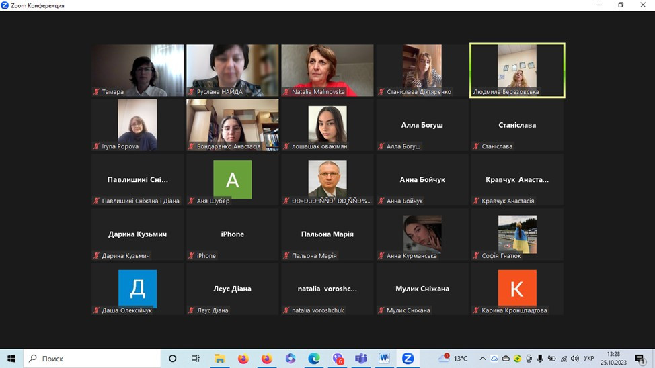
Task: Click the Zoom Конференция window title
Action: [x=38, y=5]
